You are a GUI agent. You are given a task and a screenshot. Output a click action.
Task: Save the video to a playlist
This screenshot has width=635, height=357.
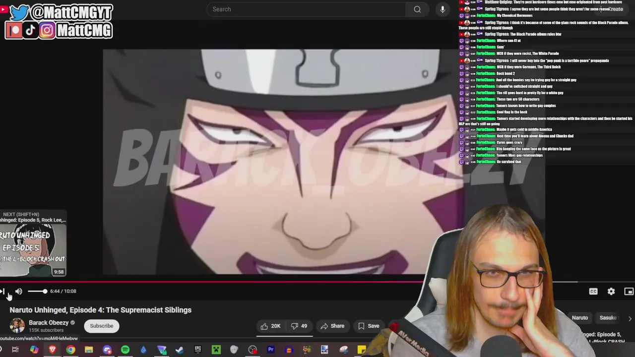369,326
